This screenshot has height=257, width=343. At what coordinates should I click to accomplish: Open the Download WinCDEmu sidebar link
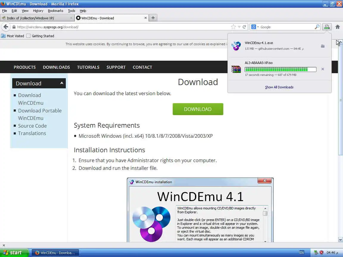pyautogui.click(x=31, y=99)
